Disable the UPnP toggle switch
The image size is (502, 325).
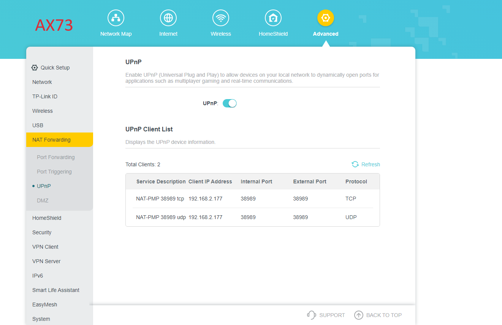[230, 103]
